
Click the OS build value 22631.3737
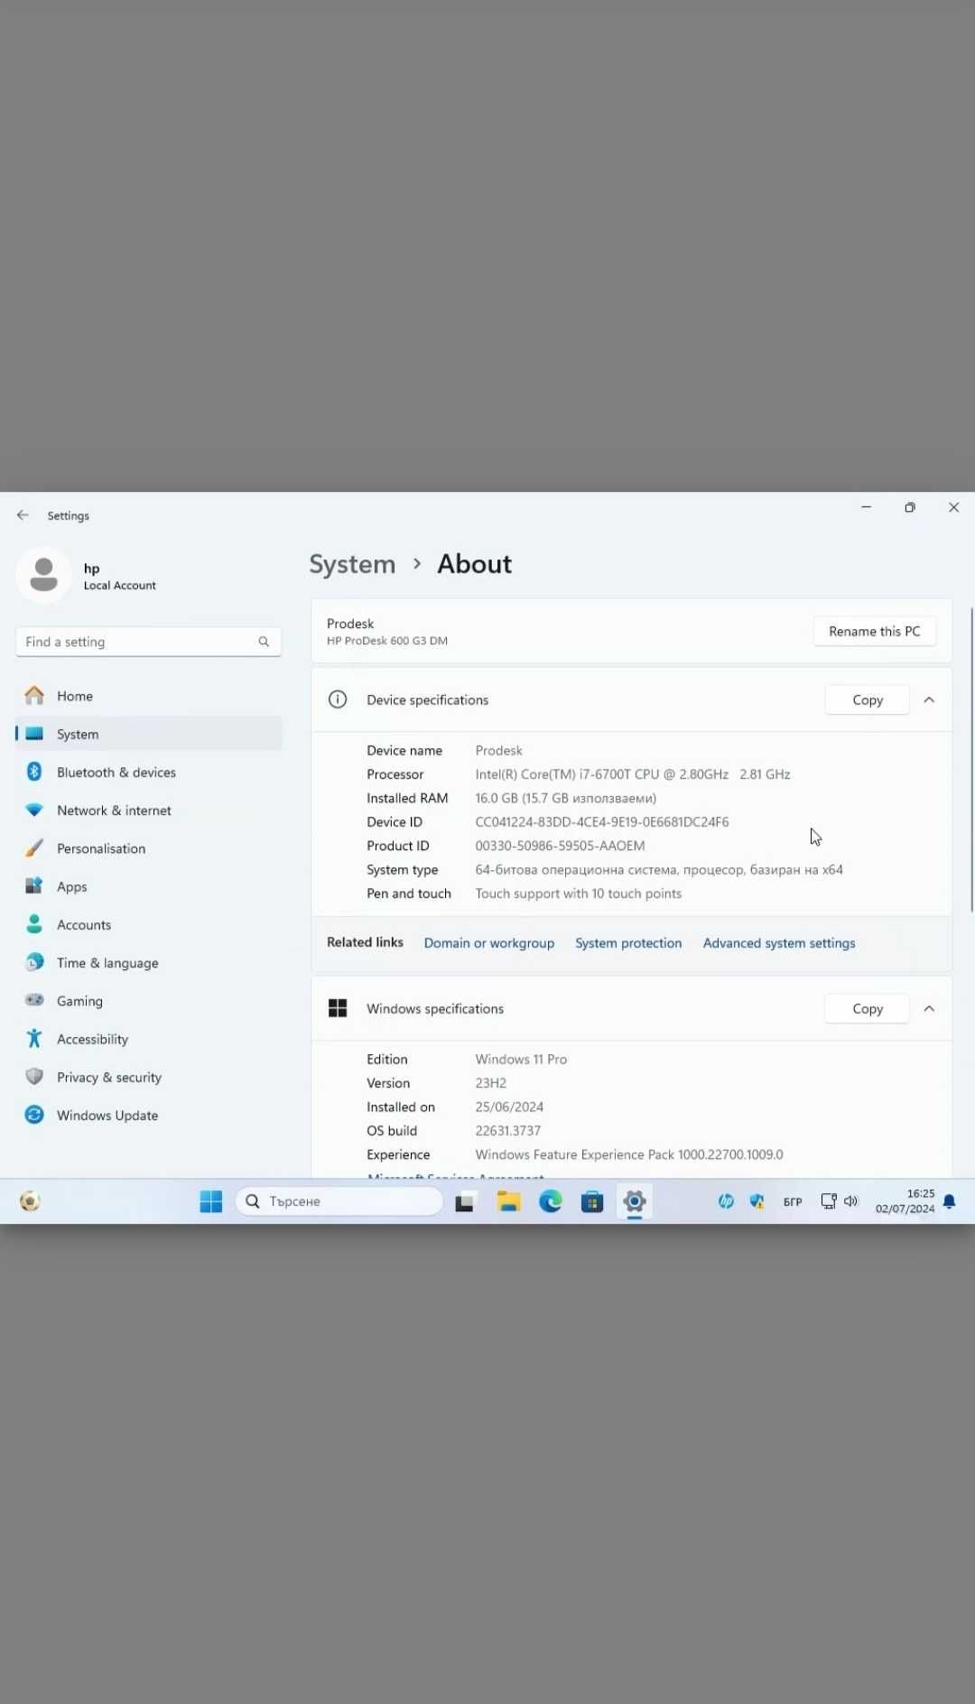click(508, 1131)
